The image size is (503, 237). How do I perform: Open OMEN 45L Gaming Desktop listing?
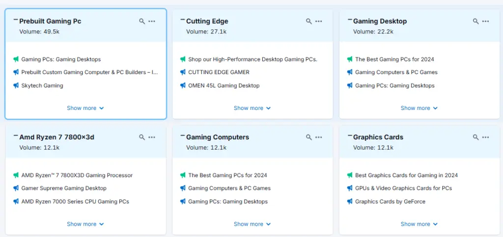(224, 85)
